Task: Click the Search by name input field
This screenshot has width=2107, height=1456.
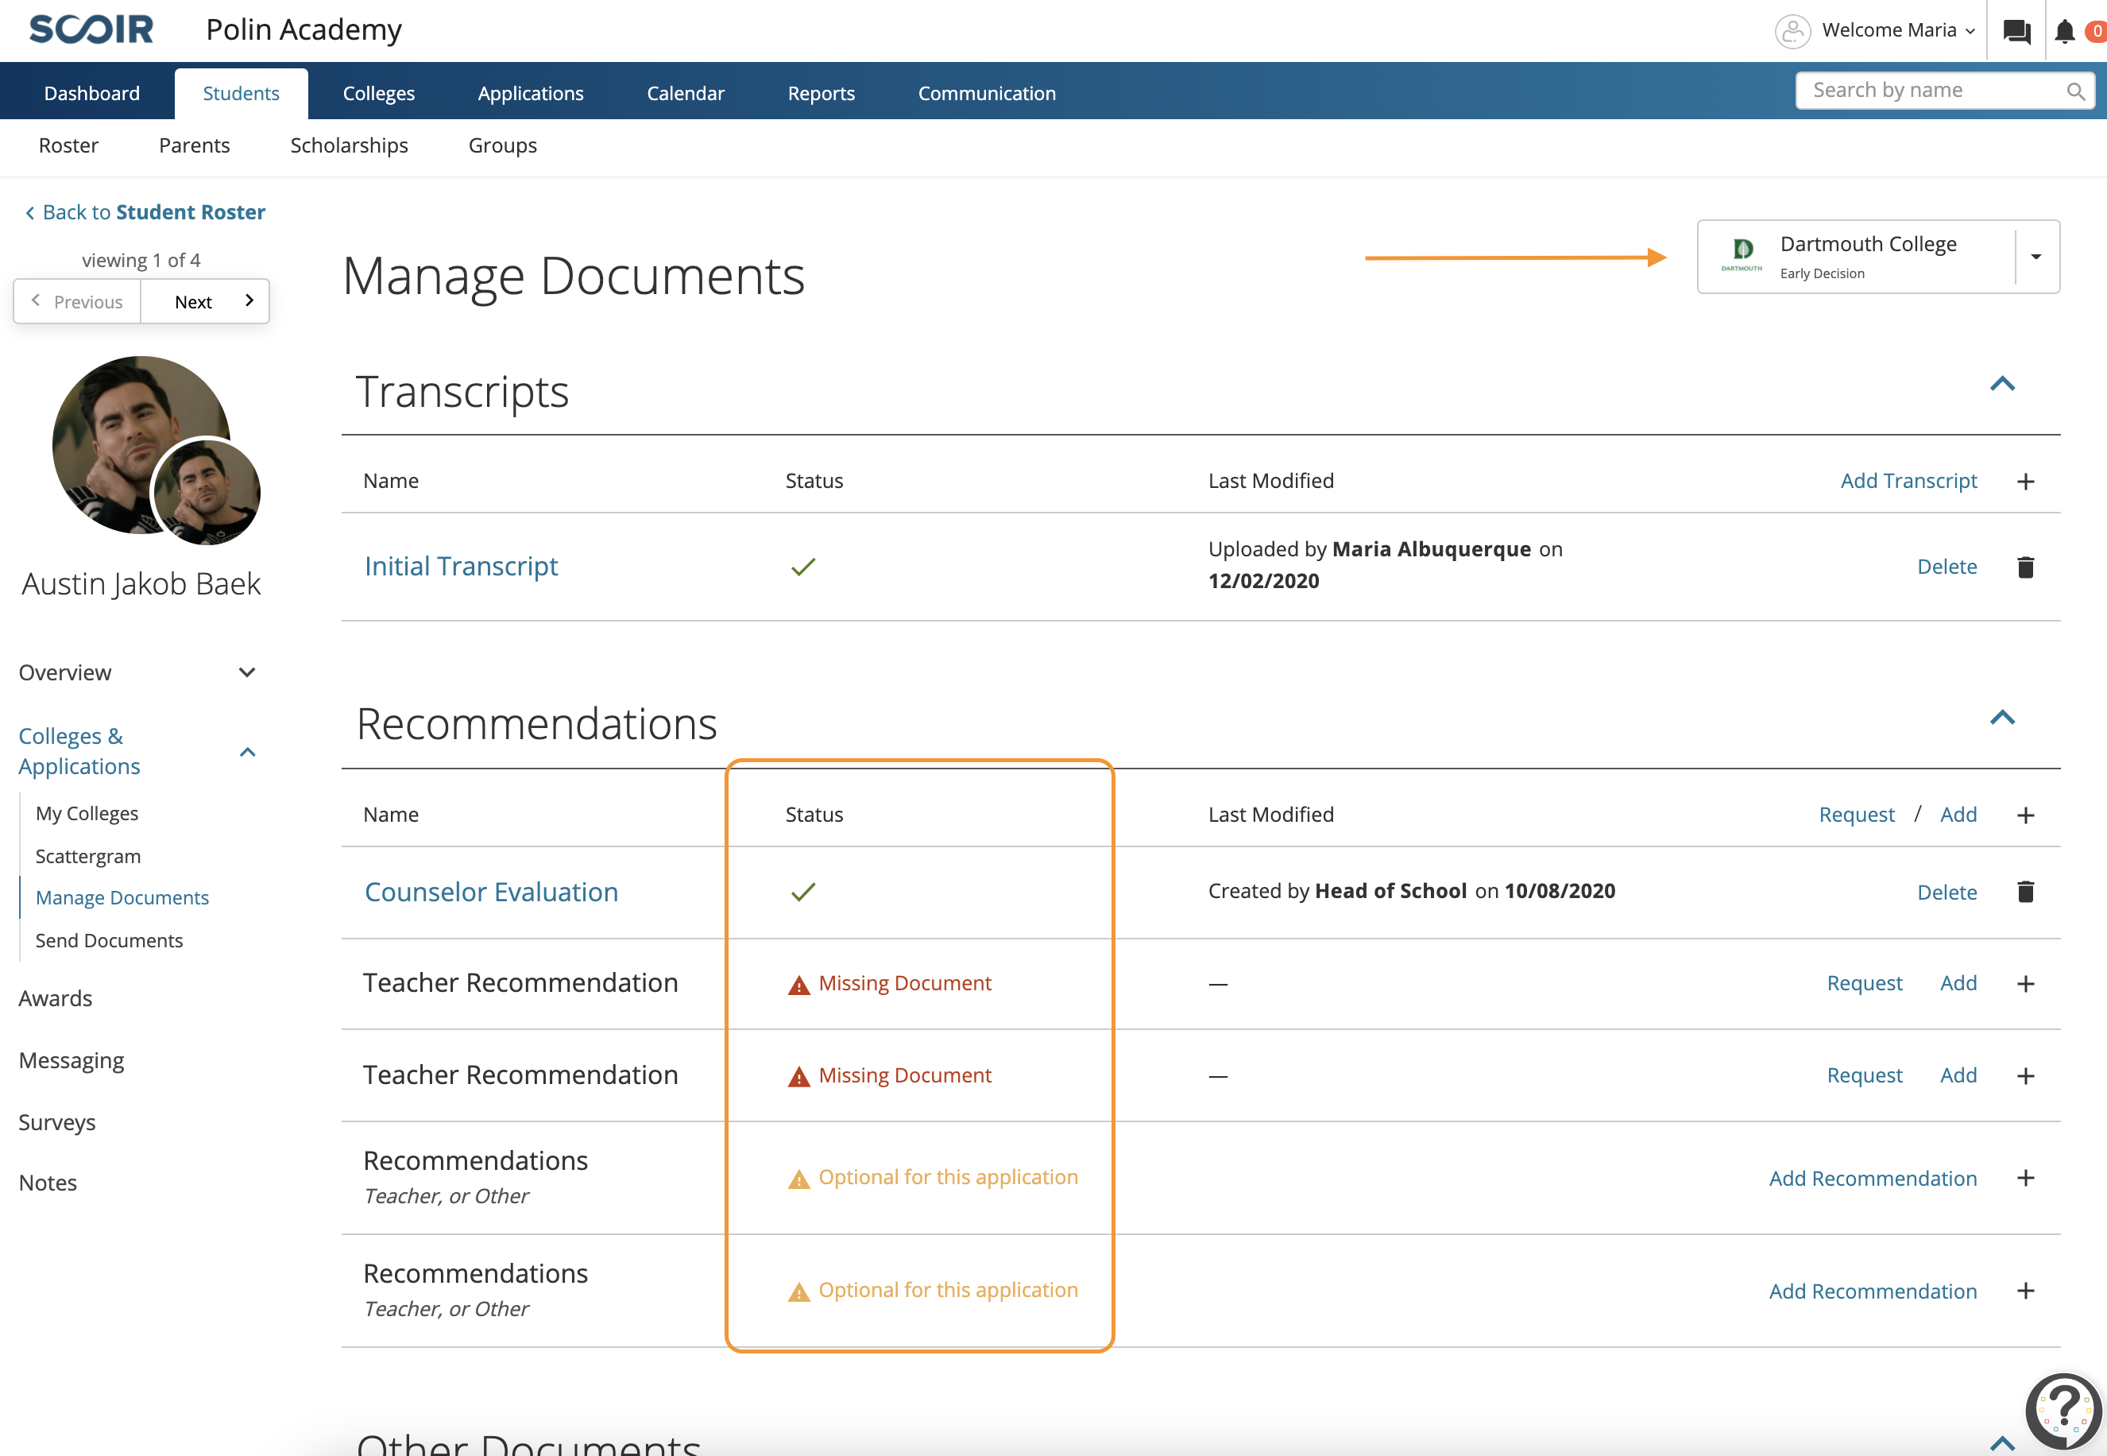Action: pyautogui.click(x=1945, y=91)
